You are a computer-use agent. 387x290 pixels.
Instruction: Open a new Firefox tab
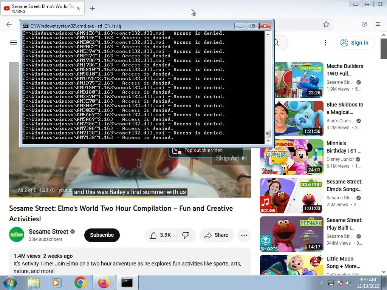(x=92, y=9)
